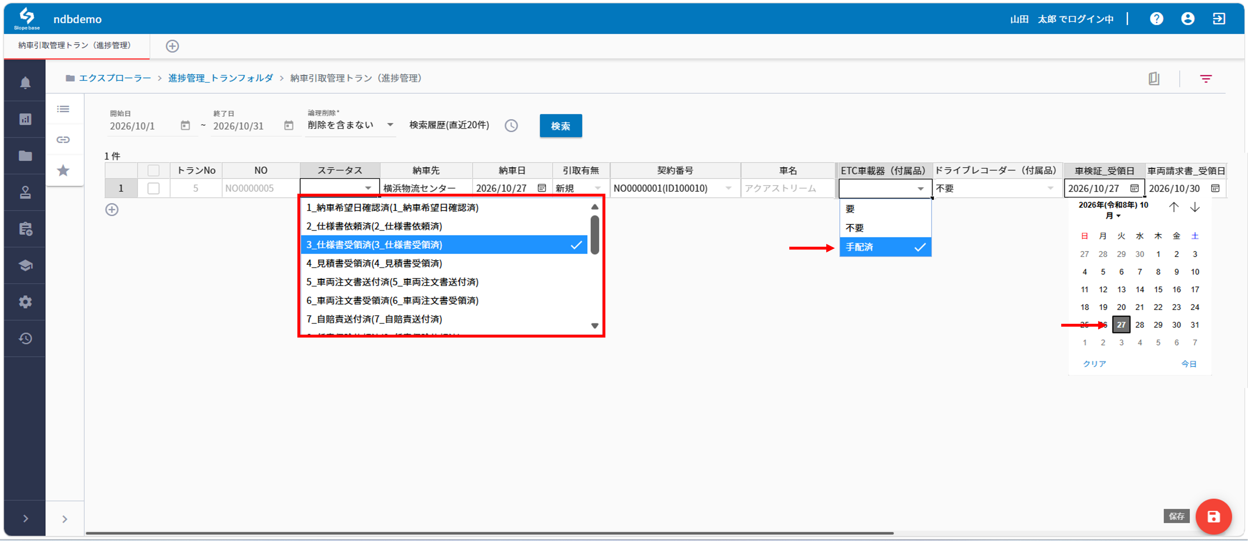Open ETC車載器 cell dropdown arrow

click(x=921, y=189)
